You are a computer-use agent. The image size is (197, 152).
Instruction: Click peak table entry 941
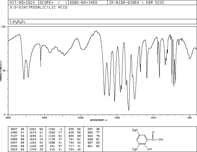[52, 146]
